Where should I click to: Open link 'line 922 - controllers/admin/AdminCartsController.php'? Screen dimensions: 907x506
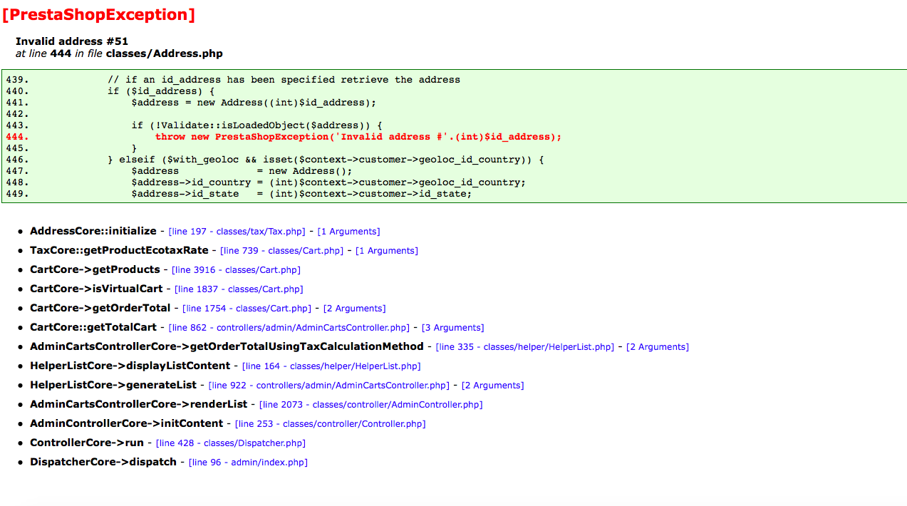tap(328, 386)
